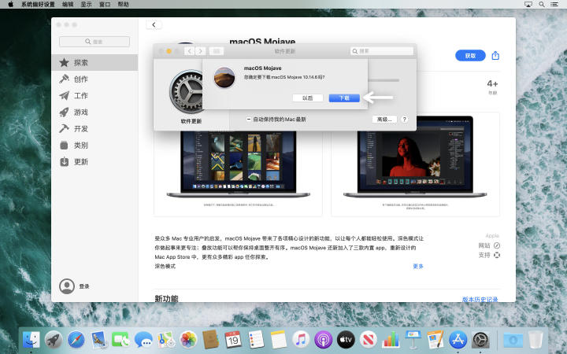
Task: Click the Software Update gear icon
Action: [x=187, y=91]
